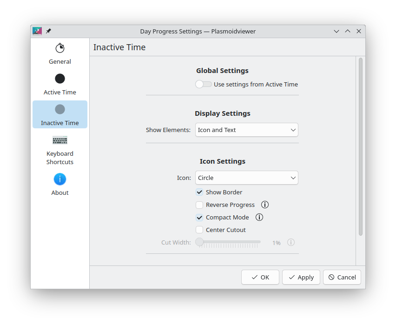Switch to Active Time settings
Screen dimensions: 396x325
[60, 84]
